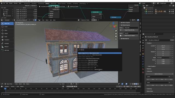This screenshot has height=98, width=175.
Task: Click the outliner filter funnel icon
Action: (x=170, y=5)
